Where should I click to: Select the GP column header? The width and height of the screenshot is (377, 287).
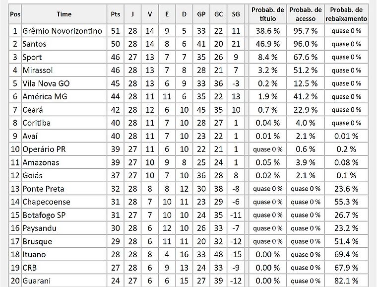click(201, 14)
